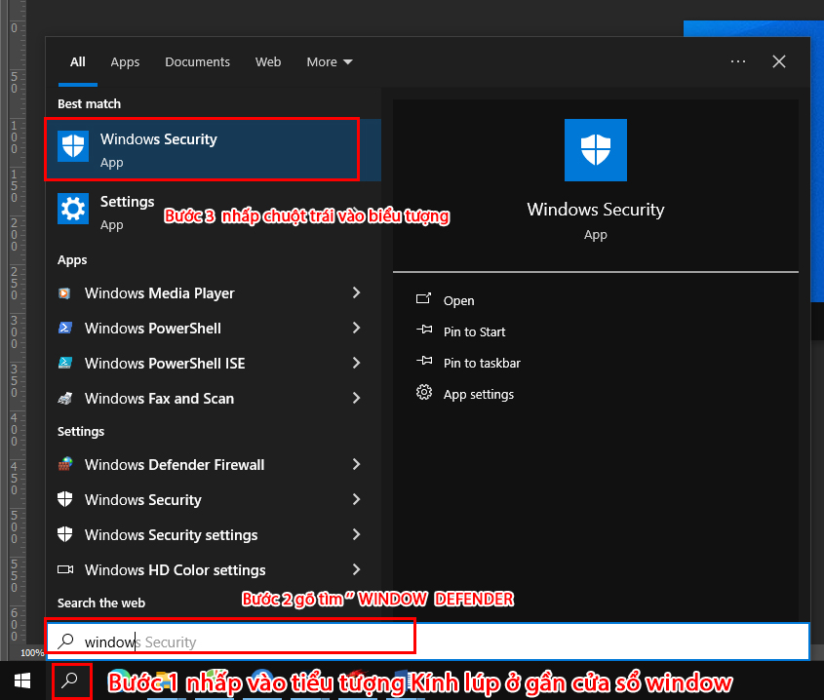The width and height of the screenshot is (824, 700).
Task: Click the Settings app gear icon
Action: tap(73, 210)
